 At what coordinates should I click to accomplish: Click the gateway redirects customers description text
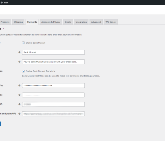(x=41, y=35)
